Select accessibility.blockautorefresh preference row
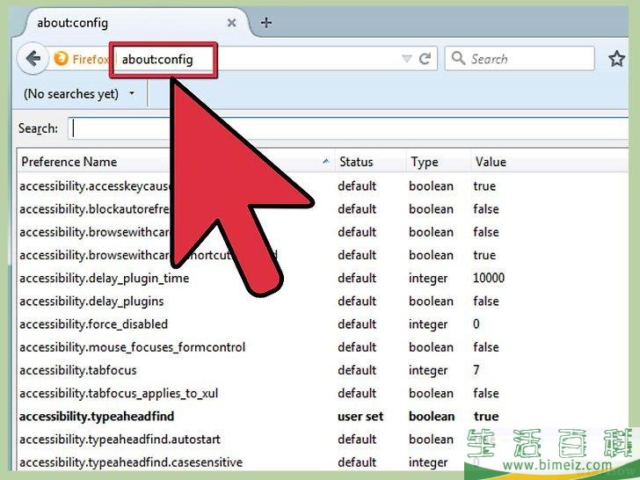640x480 pixels. [323, 209]
